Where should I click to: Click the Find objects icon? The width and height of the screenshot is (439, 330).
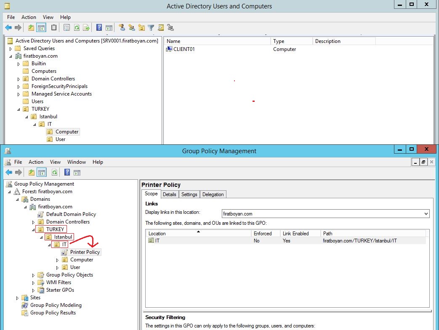click(161, 28)
